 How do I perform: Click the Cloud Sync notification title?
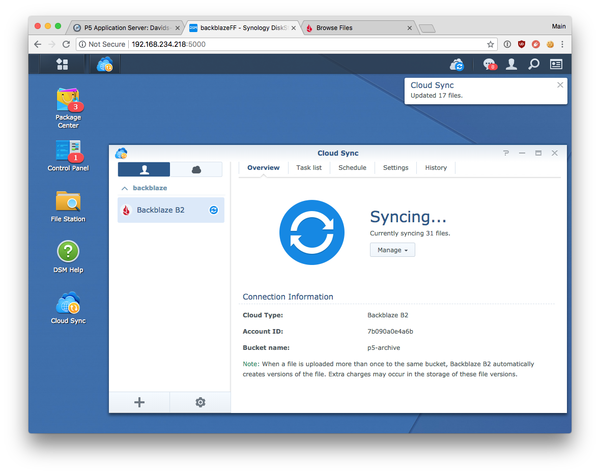(432, 85)
